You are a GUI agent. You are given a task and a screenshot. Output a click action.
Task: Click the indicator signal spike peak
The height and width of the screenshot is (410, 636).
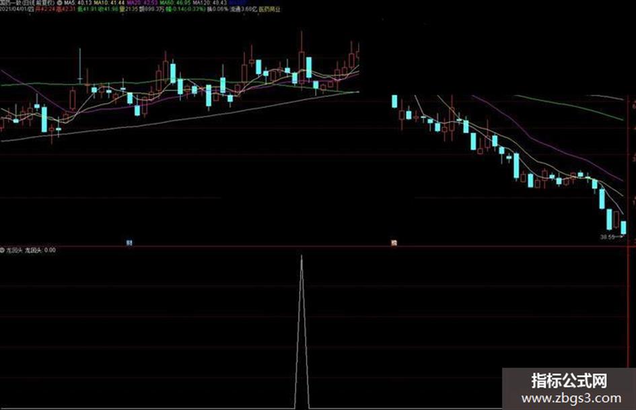point(302,257)
